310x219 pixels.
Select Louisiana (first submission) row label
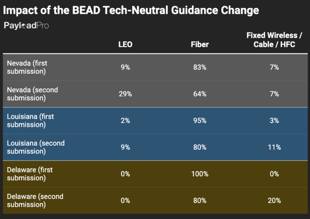(30, 120)
